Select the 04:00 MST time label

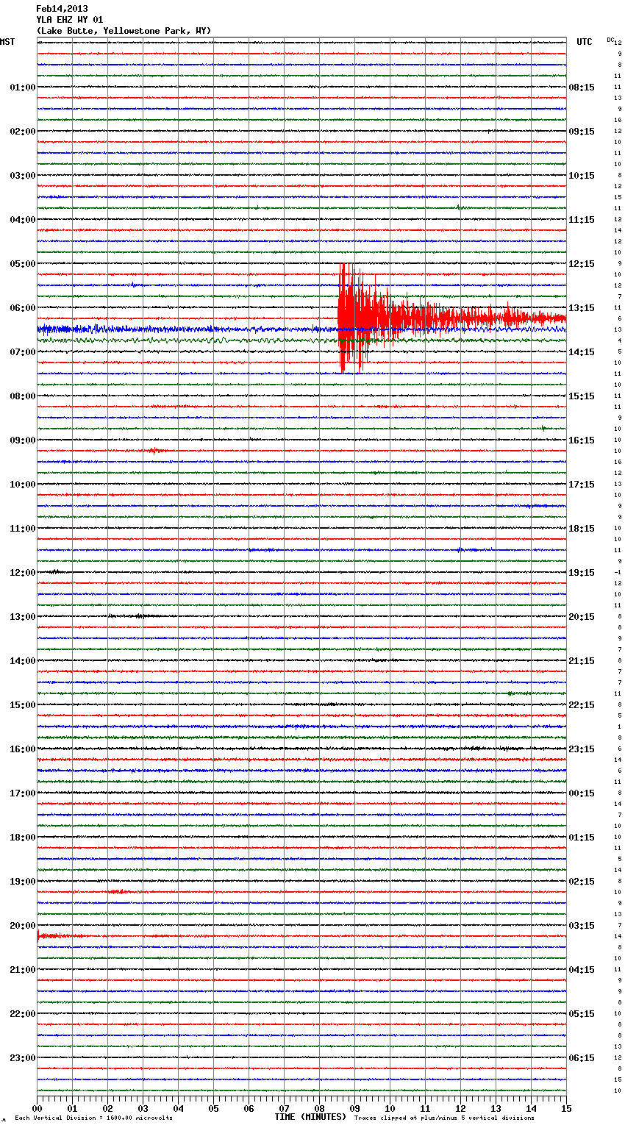point(22,220)
